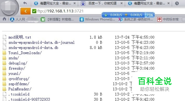Open the freesky/ folder
The image size is (185, 101).
[x=17, y=68]
